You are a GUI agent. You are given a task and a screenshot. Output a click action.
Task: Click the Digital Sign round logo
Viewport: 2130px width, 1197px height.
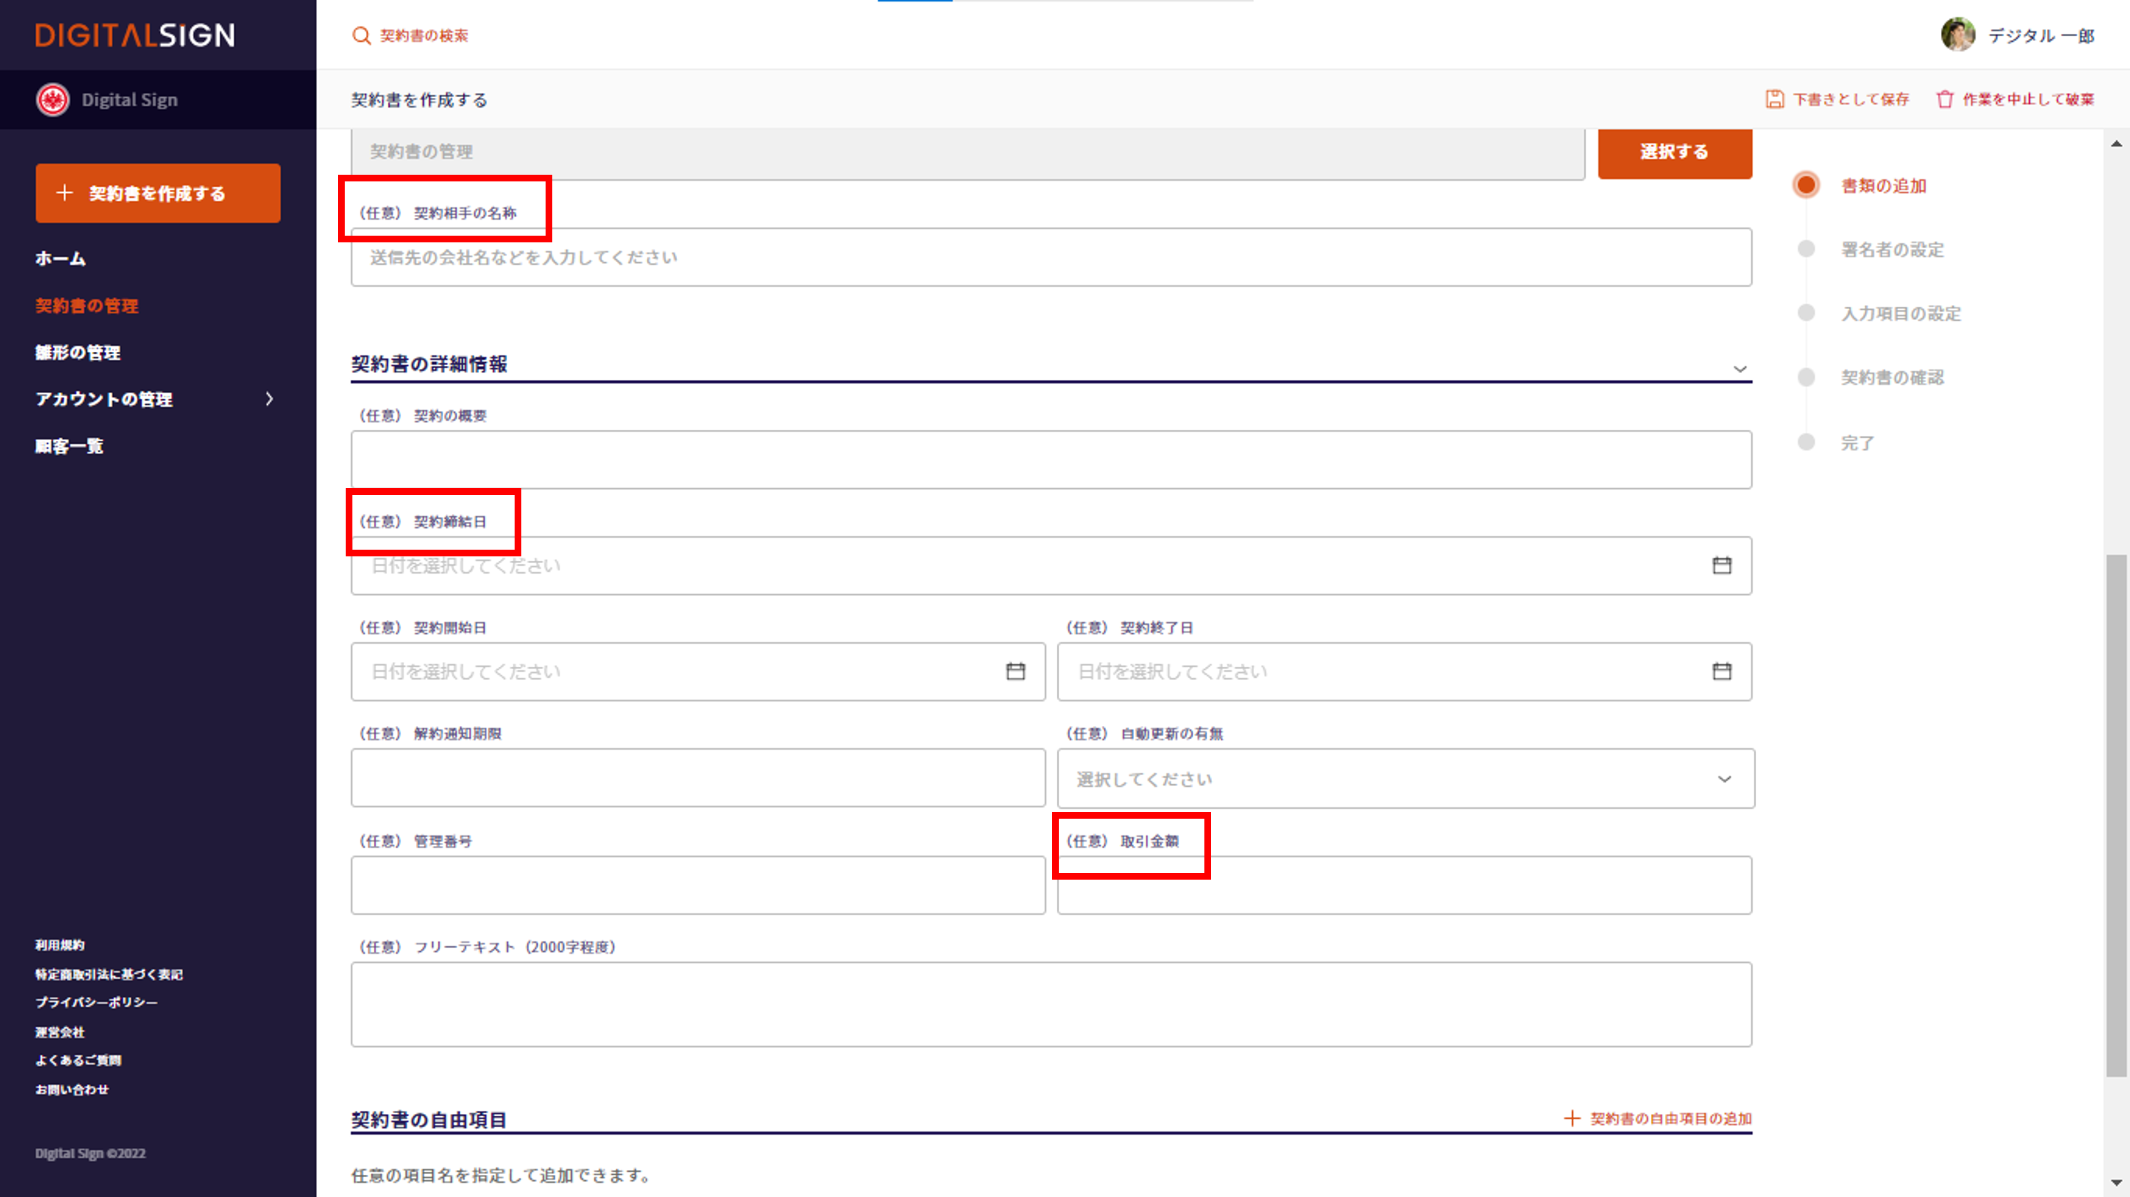pyautogui.click(x=53, y=100)
